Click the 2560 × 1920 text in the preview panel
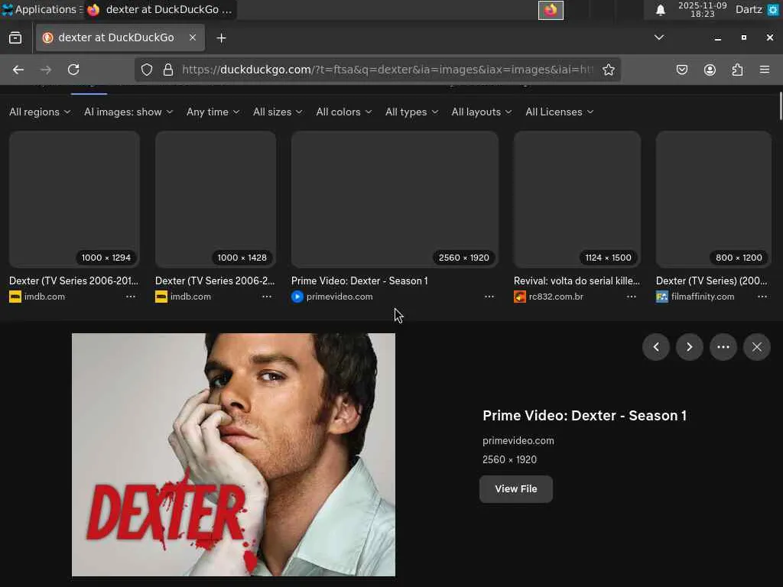The height and width of the screenshot is (587, 783). [509, 459]
